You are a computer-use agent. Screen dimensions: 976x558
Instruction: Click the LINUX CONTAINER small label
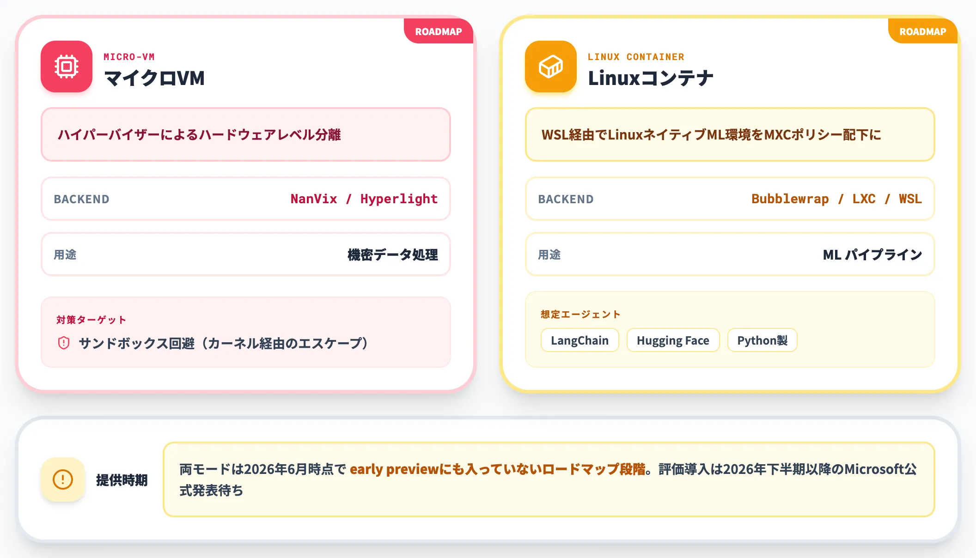[x=636, y=57]
